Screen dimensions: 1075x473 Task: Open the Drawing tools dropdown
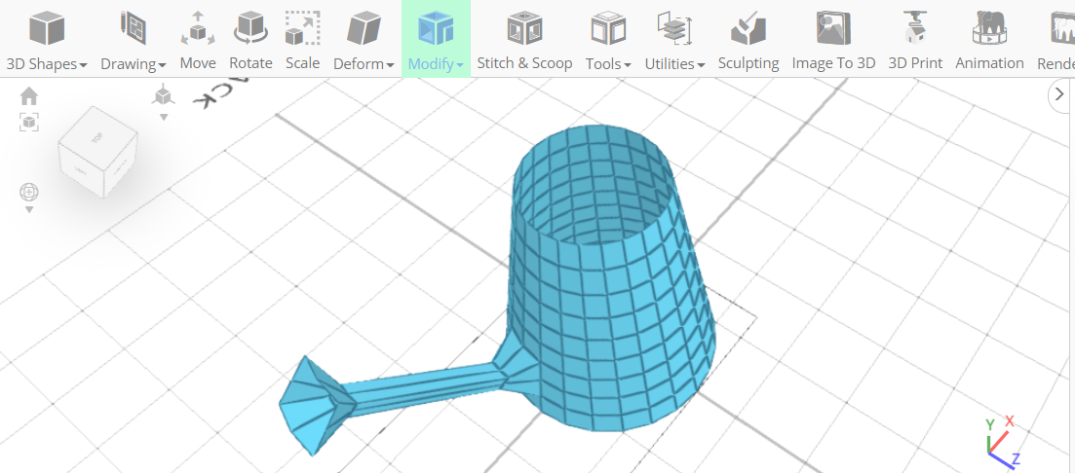point(134,39)
